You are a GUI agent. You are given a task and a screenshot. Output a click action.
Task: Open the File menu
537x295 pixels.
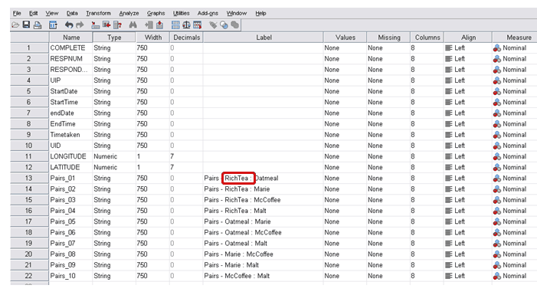click(17, 13)
